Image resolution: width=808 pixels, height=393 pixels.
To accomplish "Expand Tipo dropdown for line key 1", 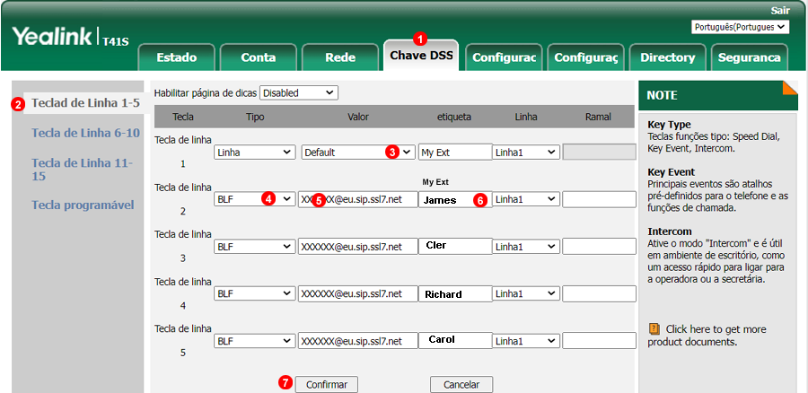I will pyautogui.click(x=254, y=153).
